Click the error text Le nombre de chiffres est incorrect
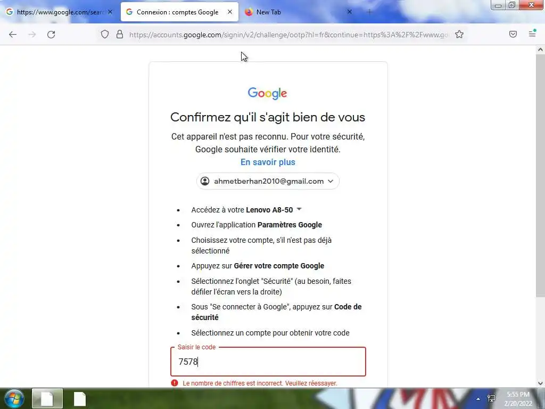Viewport: 545px width, 409px height. click(260, 383)
